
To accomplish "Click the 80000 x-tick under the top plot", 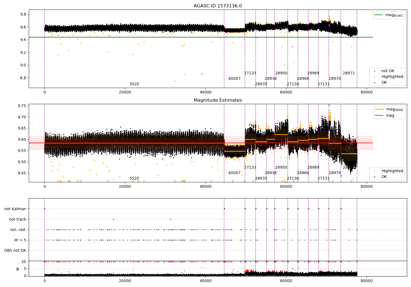I will click(367, 92).
